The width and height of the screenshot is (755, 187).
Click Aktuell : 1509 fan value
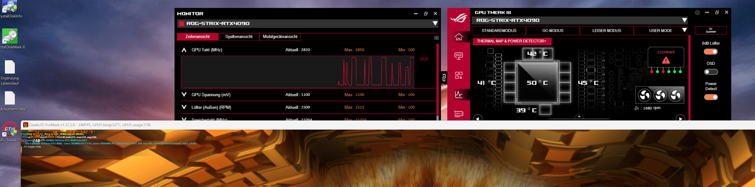[297, 107]
